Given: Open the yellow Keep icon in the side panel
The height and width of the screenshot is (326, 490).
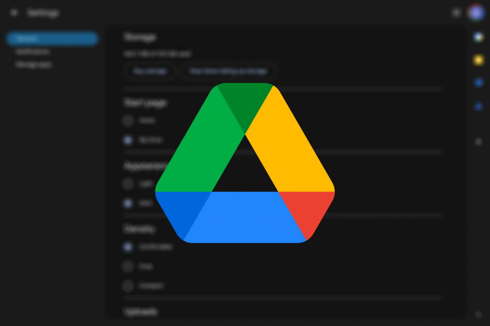Looking at the screenshot, I should tap(479, 60).
